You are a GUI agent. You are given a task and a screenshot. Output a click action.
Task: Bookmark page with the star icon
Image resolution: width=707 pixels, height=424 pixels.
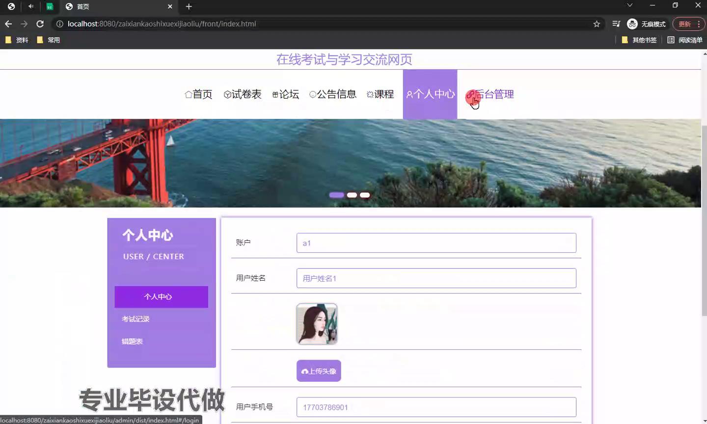point(597,24)
